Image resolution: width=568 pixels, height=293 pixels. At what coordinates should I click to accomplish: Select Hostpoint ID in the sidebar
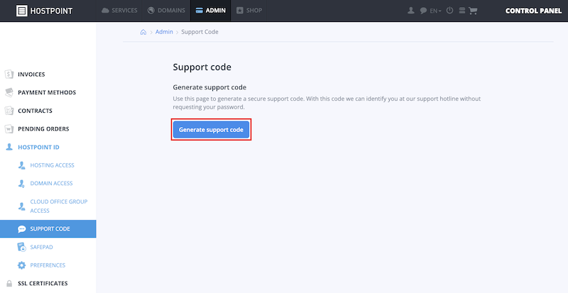point(39,148)
